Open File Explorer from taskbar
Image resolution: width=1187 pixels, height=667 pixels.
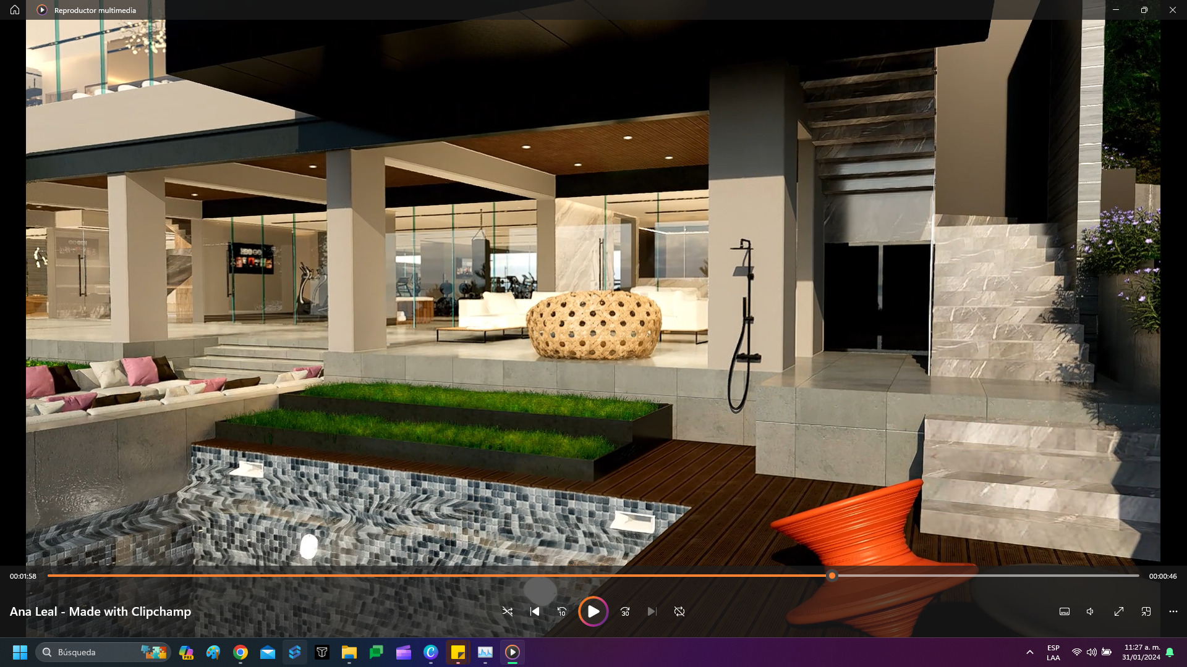tap(349, 652)
